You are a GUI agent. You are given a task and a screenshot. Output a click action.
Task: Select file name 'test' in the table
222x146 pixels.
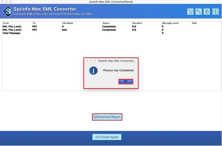point(64,30)
